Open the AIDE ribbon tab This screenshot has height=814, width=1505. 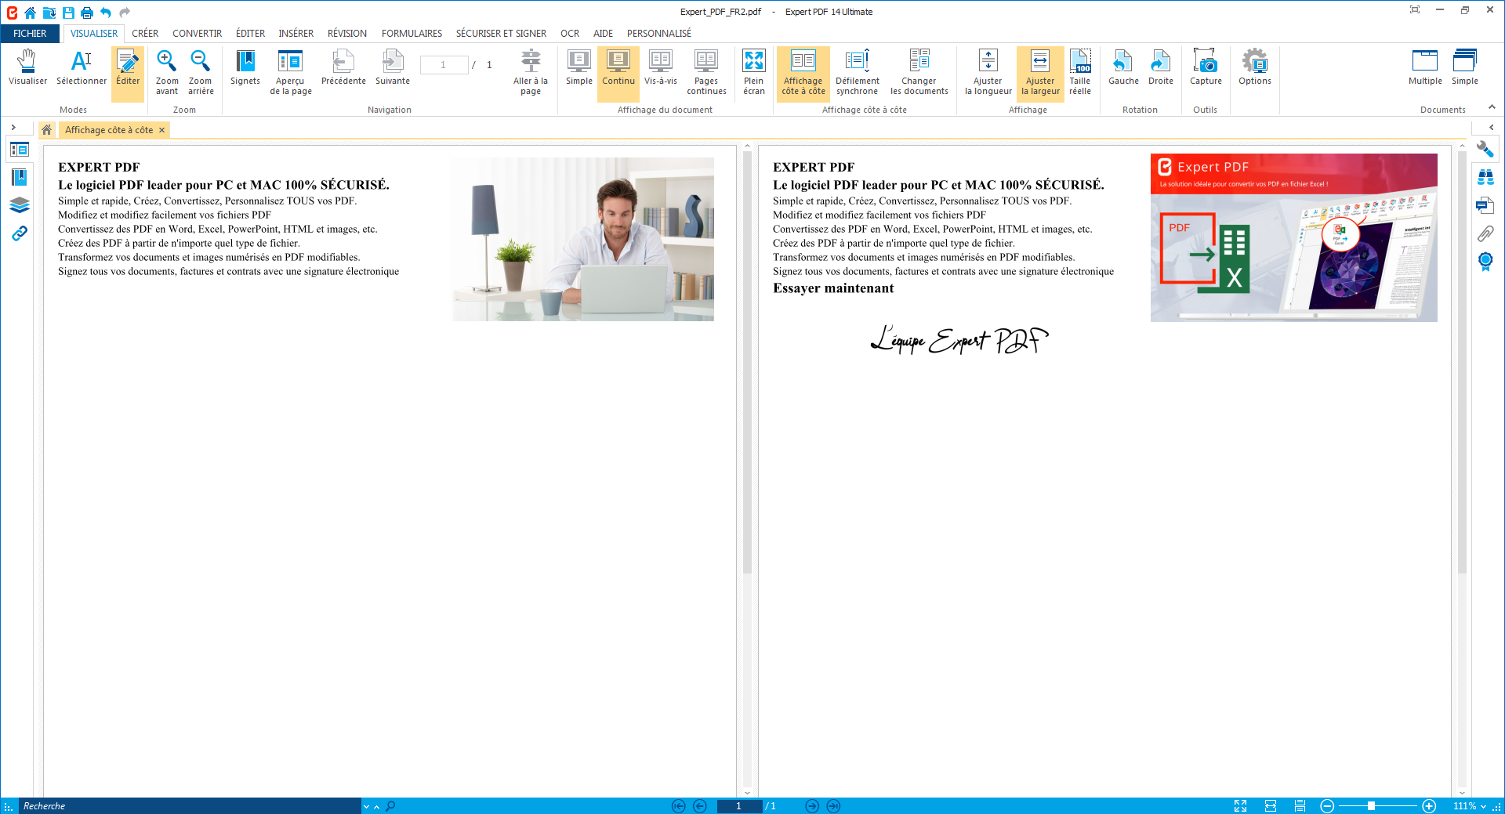point(603,34)
